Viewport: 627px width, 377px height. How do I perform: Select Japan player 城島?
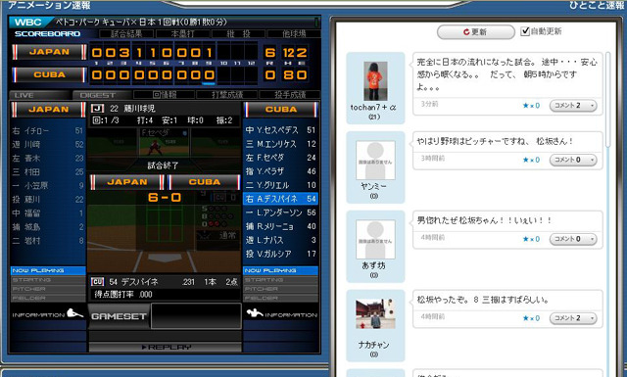click(48, 227)
